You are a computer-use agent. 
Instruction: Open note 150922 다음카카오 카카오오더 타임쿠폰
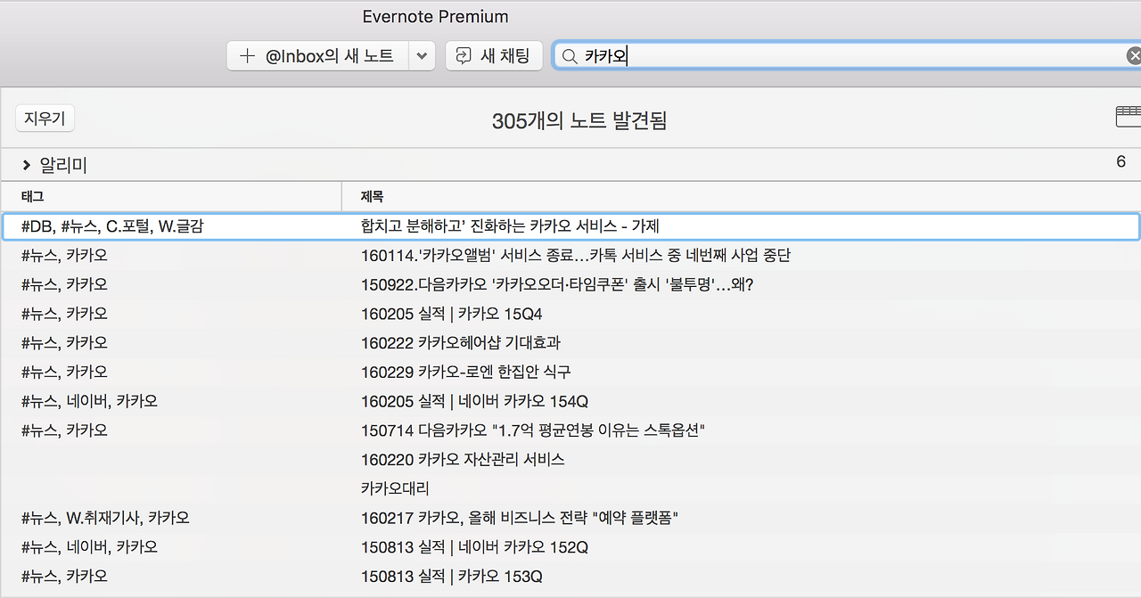click(x=557, y=284)
